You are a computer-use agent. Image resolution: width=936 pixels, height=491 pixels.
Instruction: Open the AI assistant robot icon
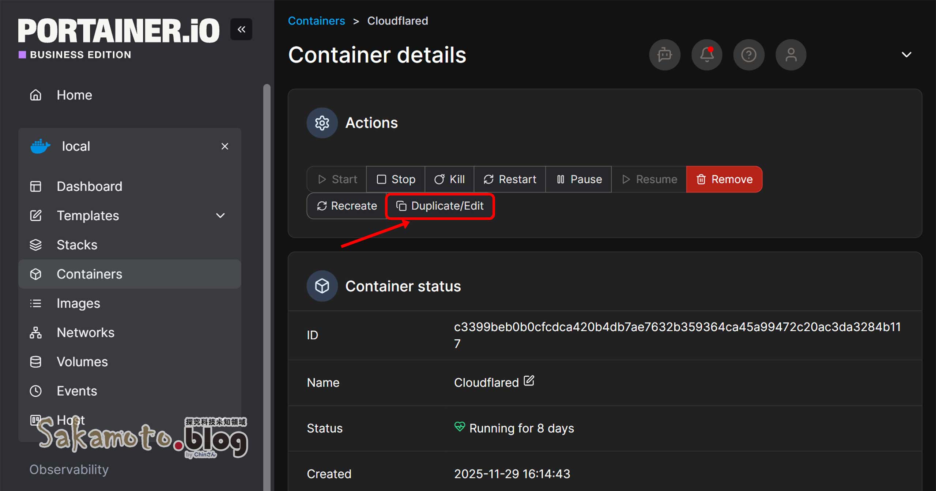pyautogui.click(x=664, y=55)
